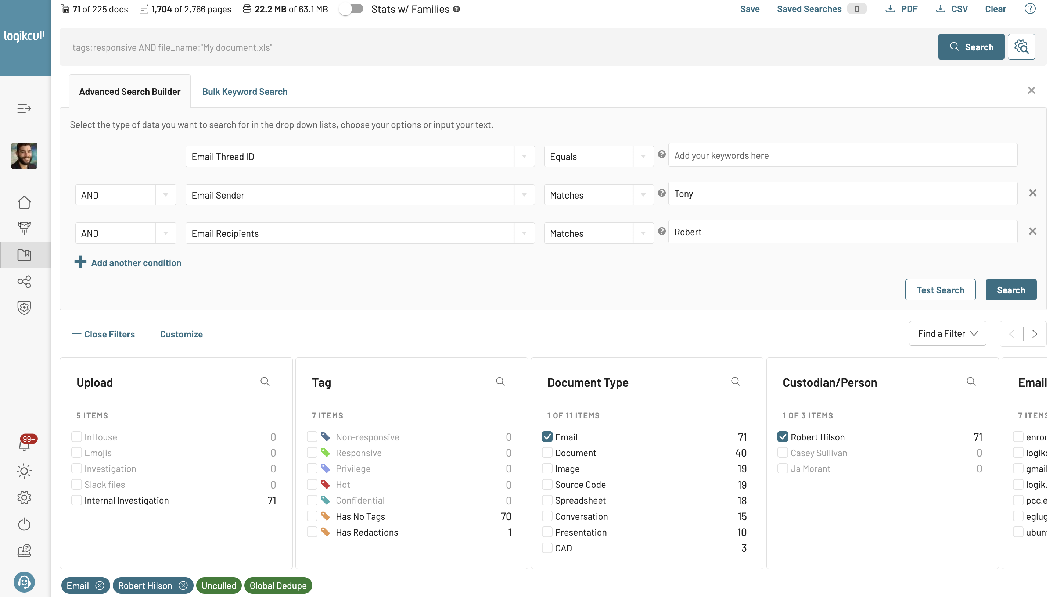
Task: Click the Add your keywords here field
Action: [842, 156]
